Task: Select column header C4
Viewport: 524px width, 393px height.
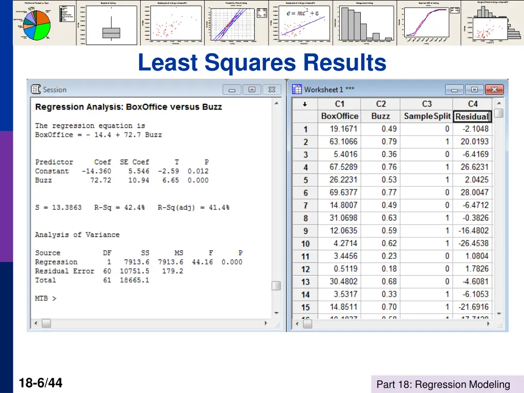Action: (x=472, y=104)
